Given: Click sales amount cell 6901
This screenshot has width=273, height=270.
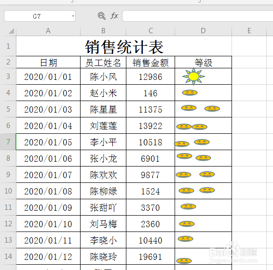Looking at the screenshot, I should 150,158.
